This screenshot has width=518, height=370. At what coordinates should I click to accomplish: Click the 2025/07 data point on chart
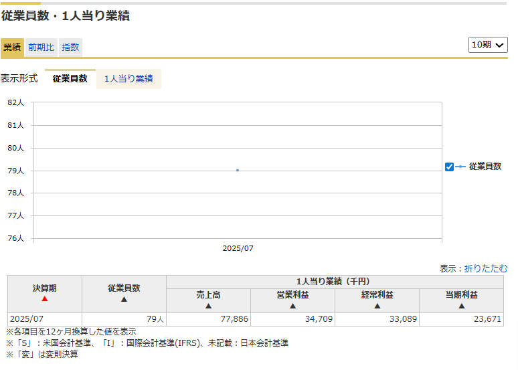click(x=238, y=170)
